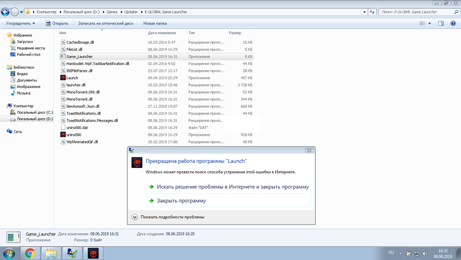The width and height of the screenshot is (461, 260).
Task: Click Новая папка in the toolbar
Action: pyautogui.click(x=155, y=23)
